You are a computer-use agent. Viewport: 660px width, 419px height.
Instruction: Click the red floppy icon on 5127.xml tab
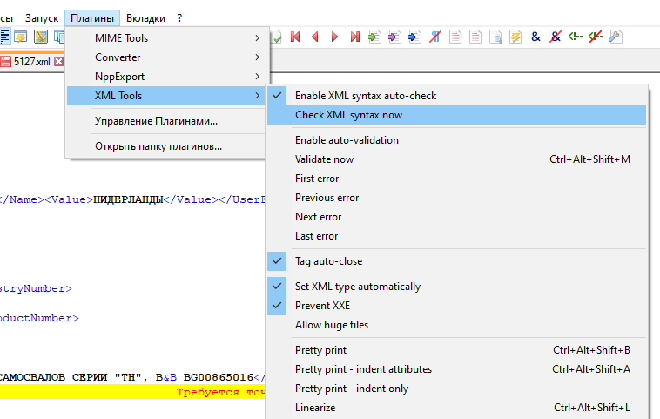[x=5, y=62]
